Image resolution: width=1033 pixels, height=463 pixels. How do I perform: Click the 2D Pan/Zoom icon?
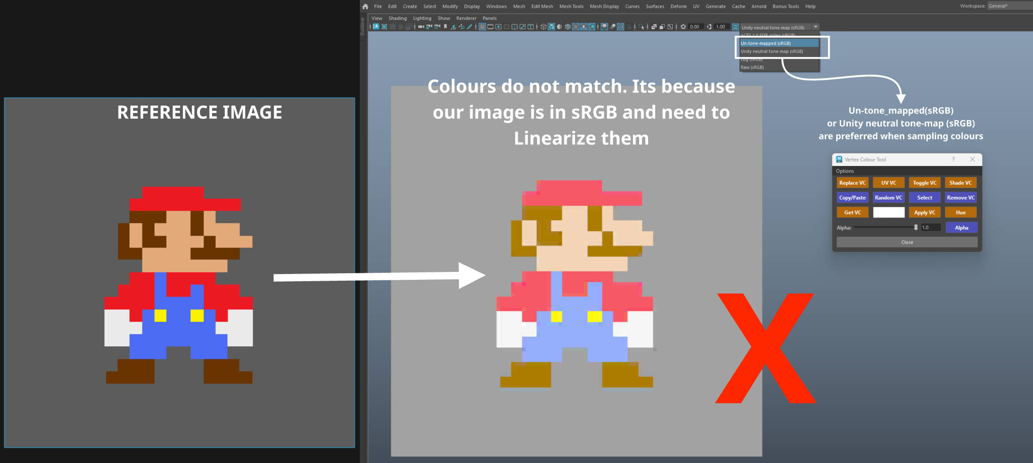coord(462,27)
